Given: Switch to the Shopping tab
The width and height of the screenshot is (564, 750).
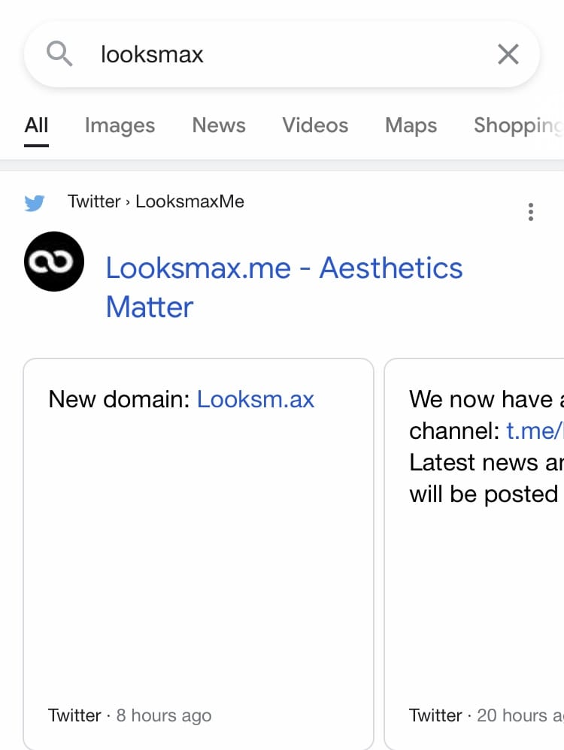Looking at the screenshot, I should (x=519, y=126).
